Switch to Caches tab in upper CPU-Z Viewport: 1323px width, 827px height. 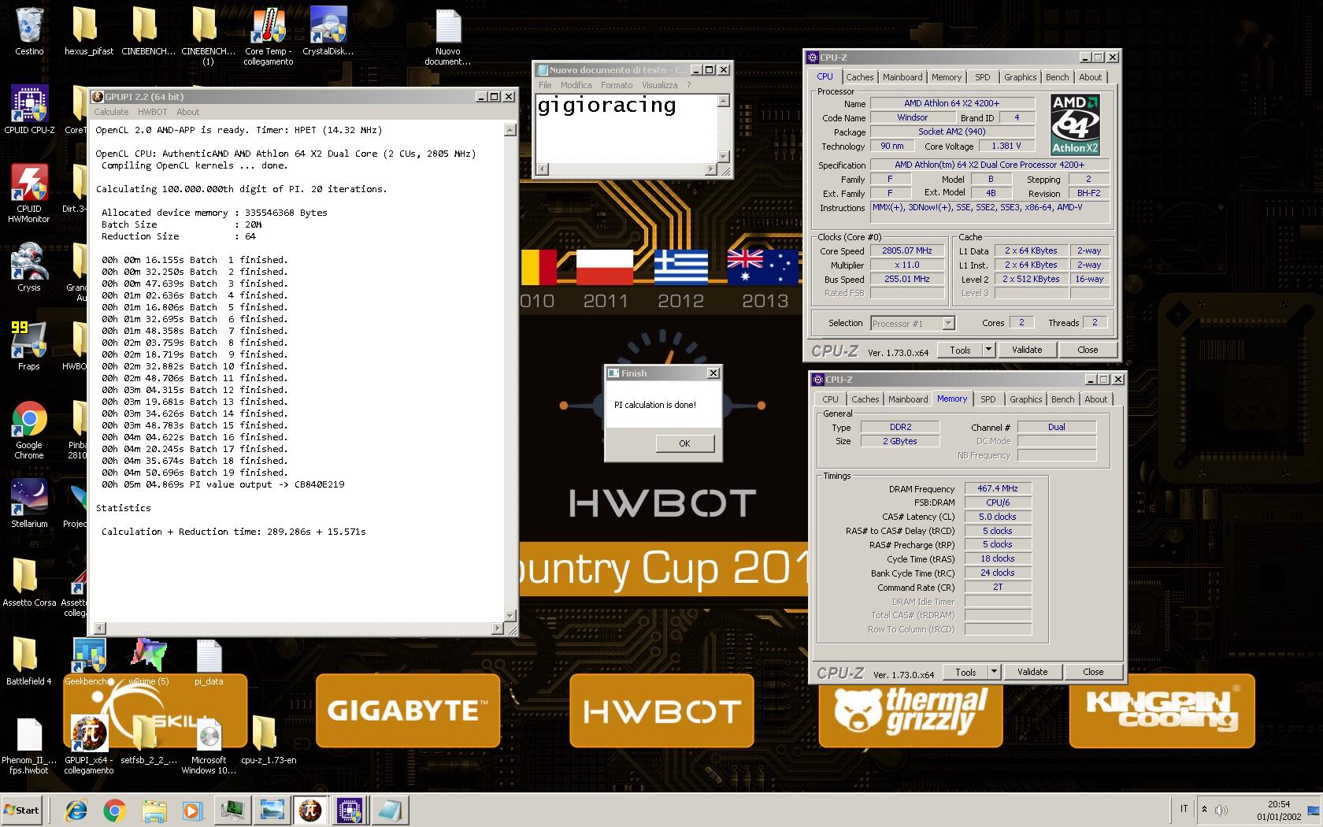(x=859, y=77)
